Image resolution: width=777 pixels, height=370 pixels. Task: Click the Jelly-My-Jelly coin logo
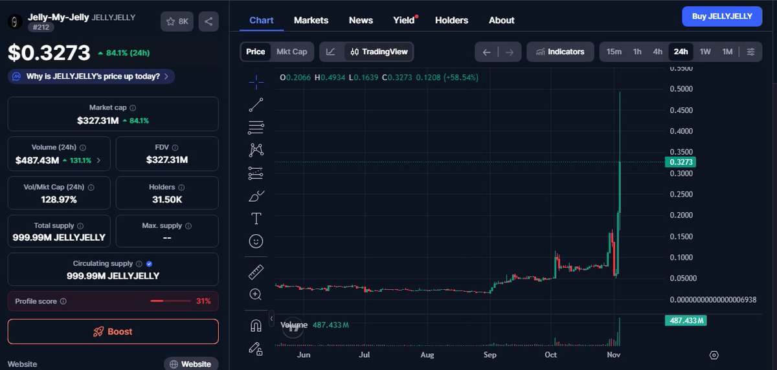(x=16, y=21)
